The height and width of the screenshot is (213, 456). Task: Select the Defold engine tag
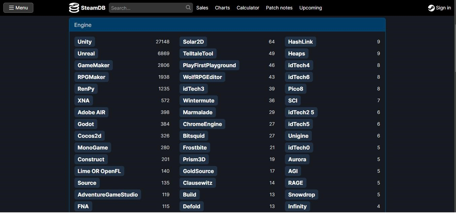click(x=192, y=206)
